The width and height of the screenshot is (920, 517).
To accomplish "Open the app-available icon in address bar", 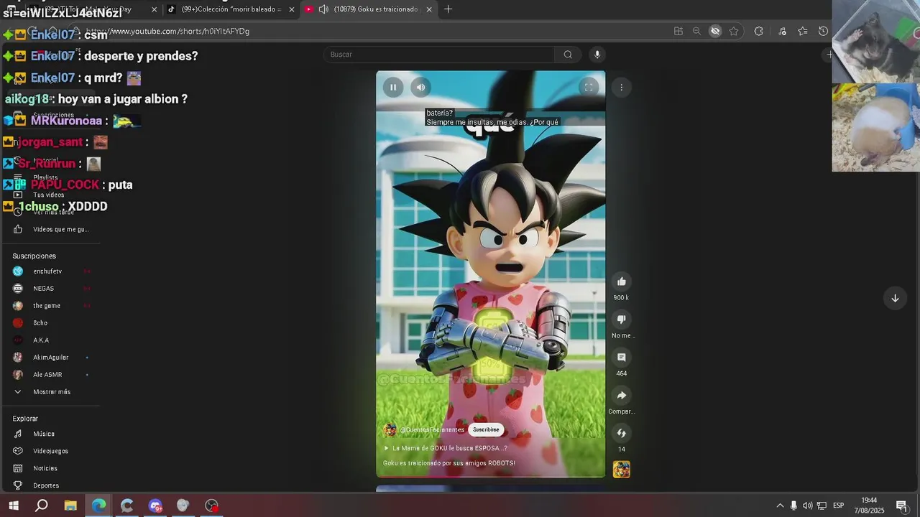I will [x=678, y=32].
